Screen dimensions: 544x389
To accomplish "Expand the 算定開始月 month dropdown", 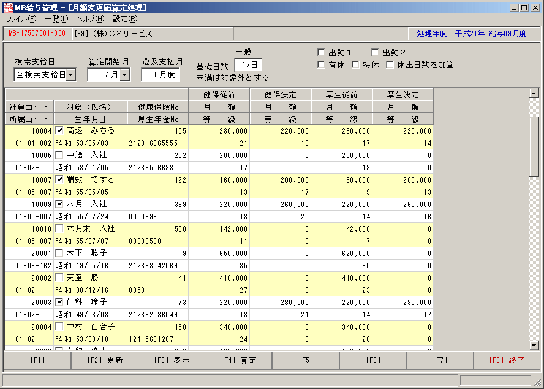I will click(125, 75).
